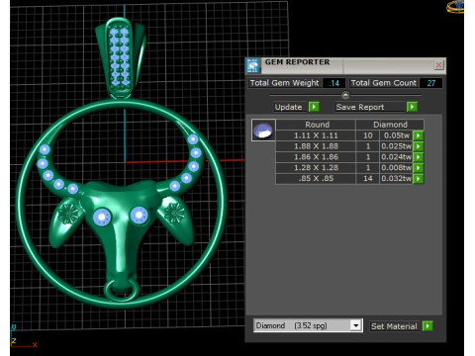Click the Total Gem Weight label
Screen dimensions: 475x356
(x=284, y=83)
